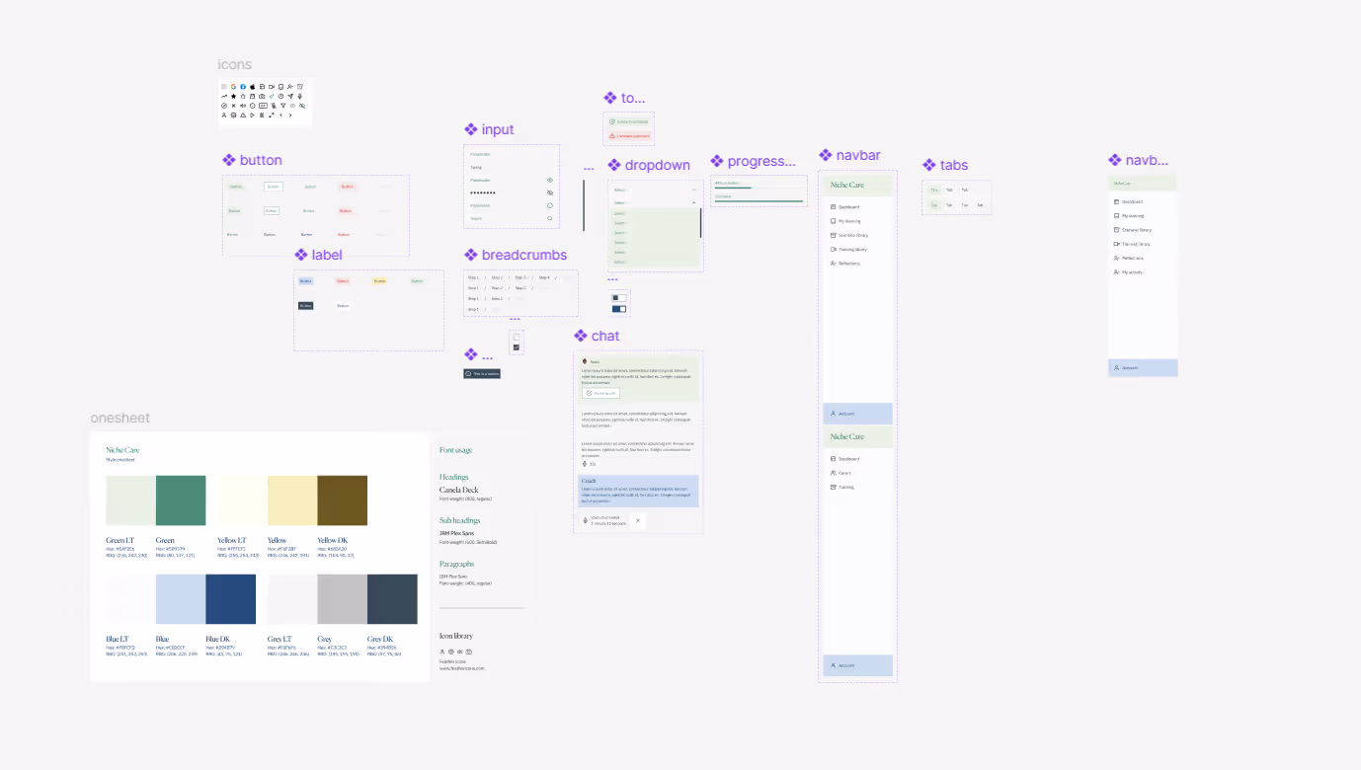Click the play triangle icon in icons frame
The image size is (1361, 770).
[x=252, y=115]
